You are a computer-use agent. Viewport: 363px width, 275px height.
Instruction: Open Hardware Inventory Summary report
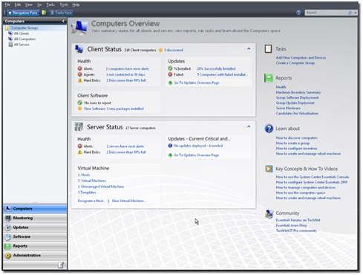(298, 92)
